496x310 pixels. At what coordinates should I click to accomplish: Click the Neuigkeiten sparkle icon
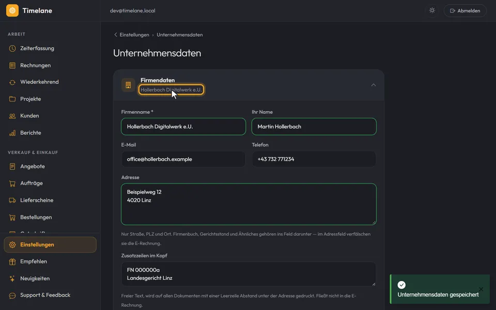pos(12,278)
